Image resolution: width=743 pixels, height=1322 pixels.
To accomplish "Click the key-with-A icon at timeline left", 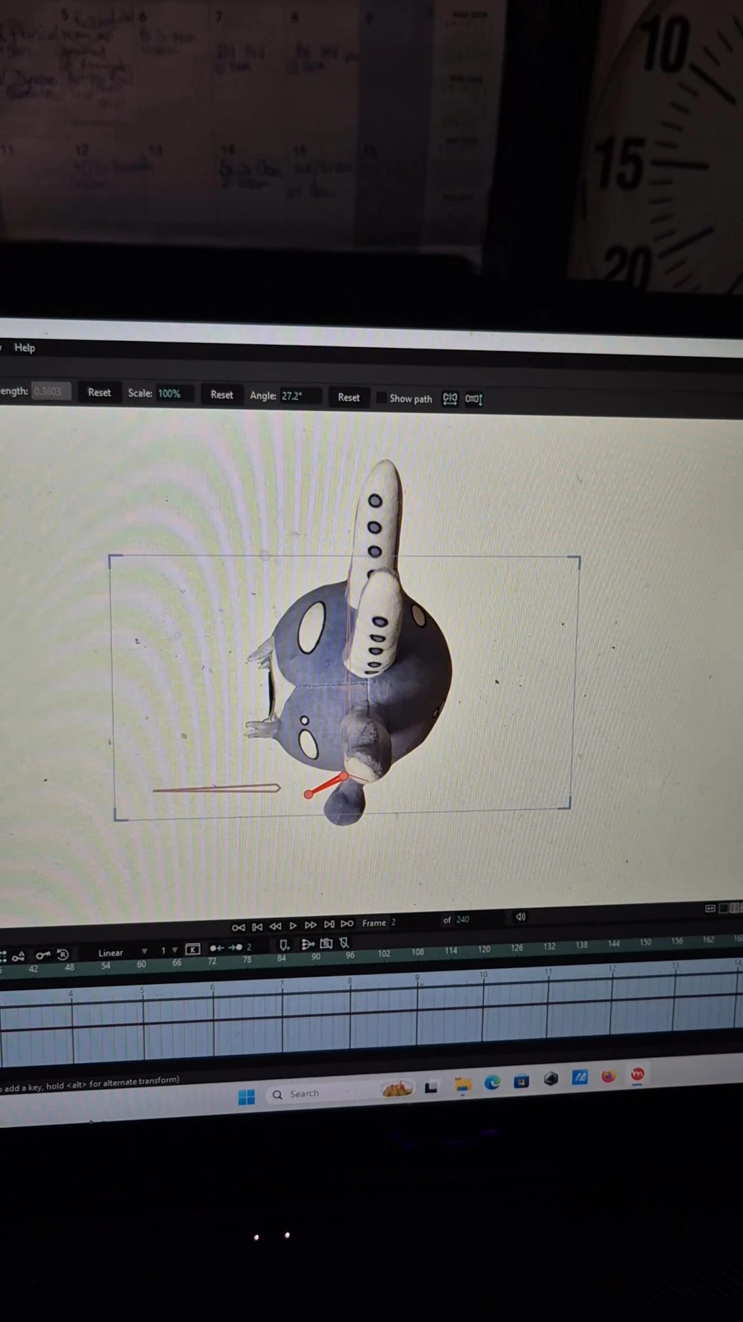I will [18, 956].
